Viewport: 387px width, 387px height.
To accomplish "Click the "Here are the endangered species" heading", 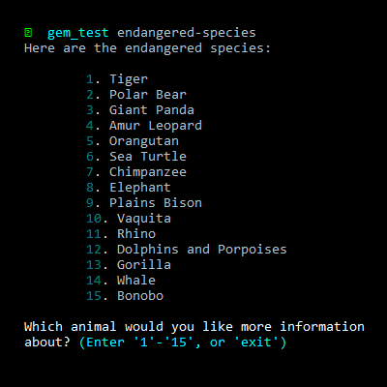I will (x=147, y=48).
